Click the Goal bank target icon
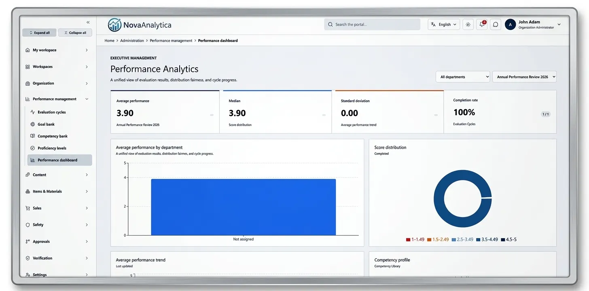Viewport: 589px width, 291px height. point(33,124)
